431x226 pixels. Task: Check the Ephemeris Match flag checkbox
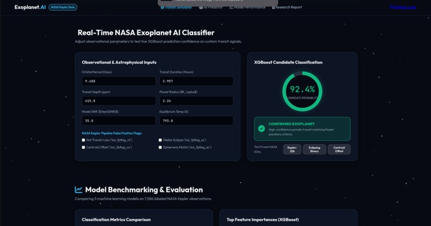(160, 147)
